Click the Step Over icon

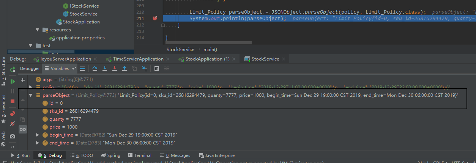click(95, 68)
